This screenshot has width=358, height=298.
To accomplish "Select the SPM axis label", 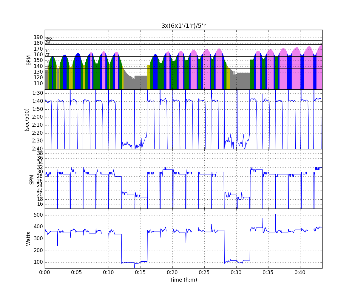I will [x=31, y=179].
